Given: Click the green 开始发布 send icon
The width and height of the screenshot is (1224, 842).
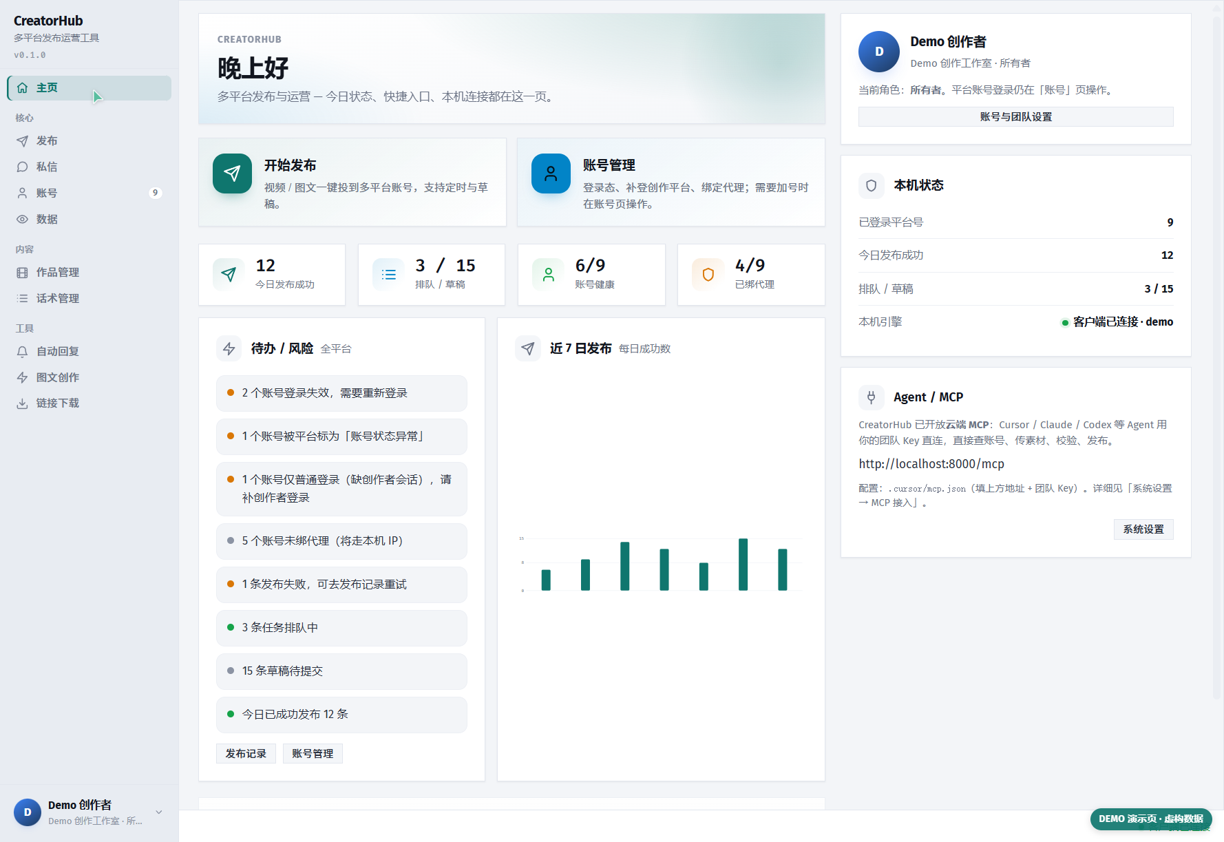Looking at the screenshot, I should (x=232, y=173).
